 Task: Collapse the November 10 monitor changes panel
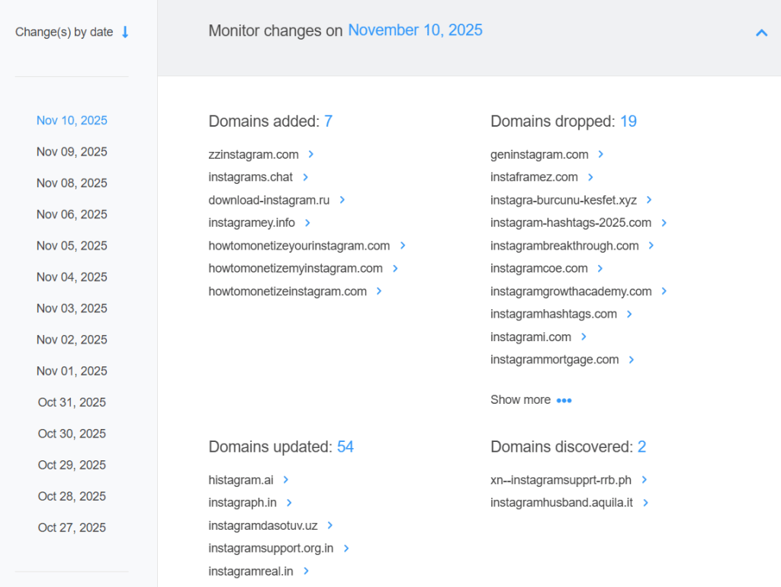click(760, 33)
